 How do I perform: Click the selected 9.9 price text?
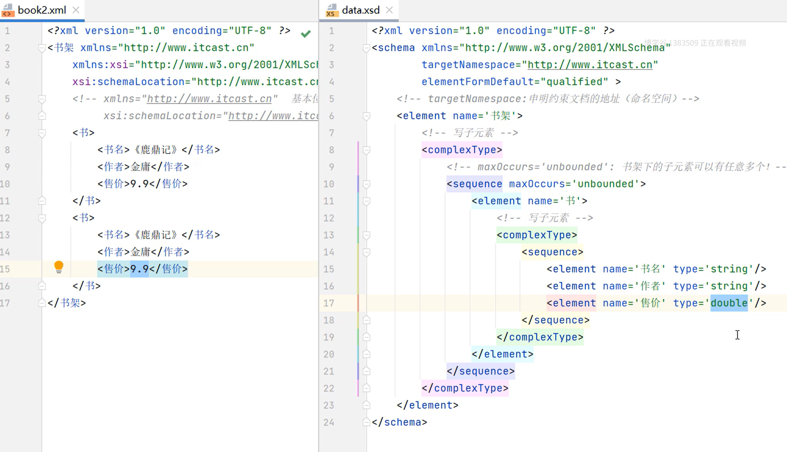tap(139, 269)
